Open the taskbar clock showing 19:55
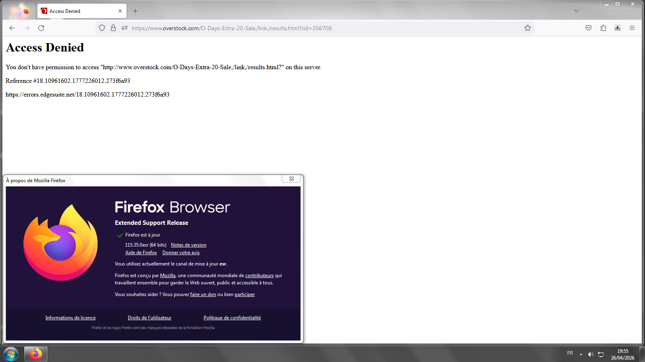645x362 pixels. pos(622,354)
